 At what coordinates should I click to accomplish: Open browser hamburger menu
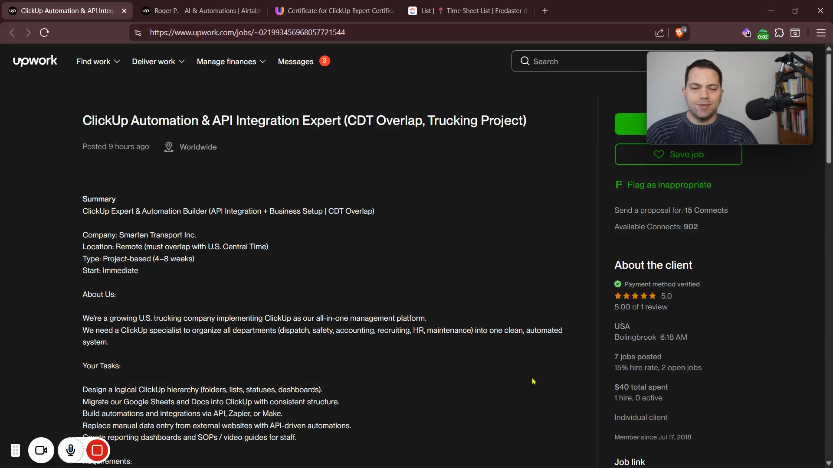click(821, 32)
